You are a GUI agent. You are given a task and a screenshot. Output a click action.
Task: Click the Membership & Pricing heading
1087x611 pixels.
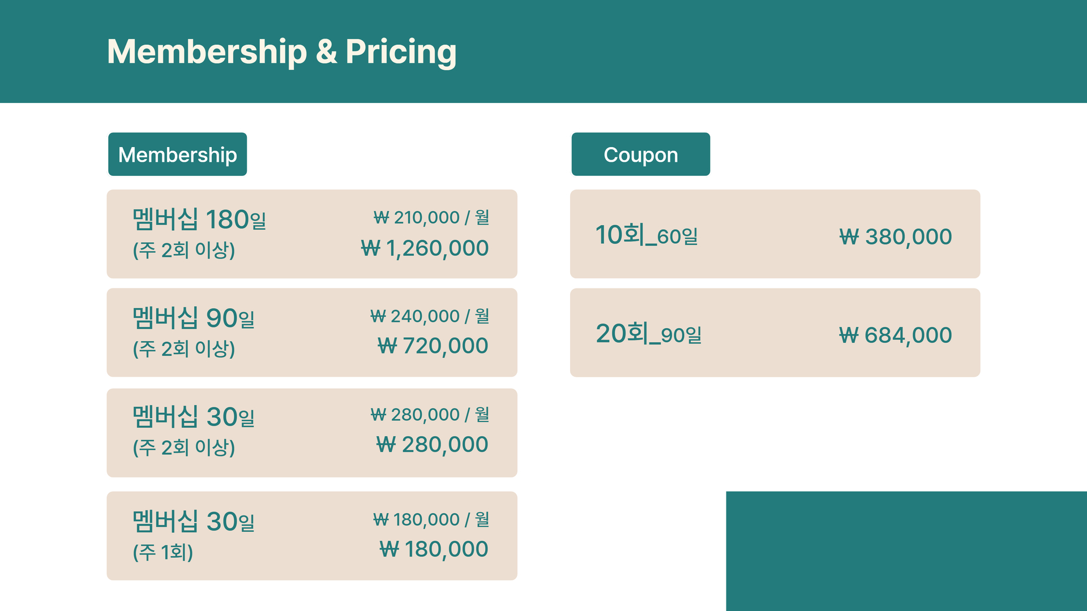coord(281,52)
